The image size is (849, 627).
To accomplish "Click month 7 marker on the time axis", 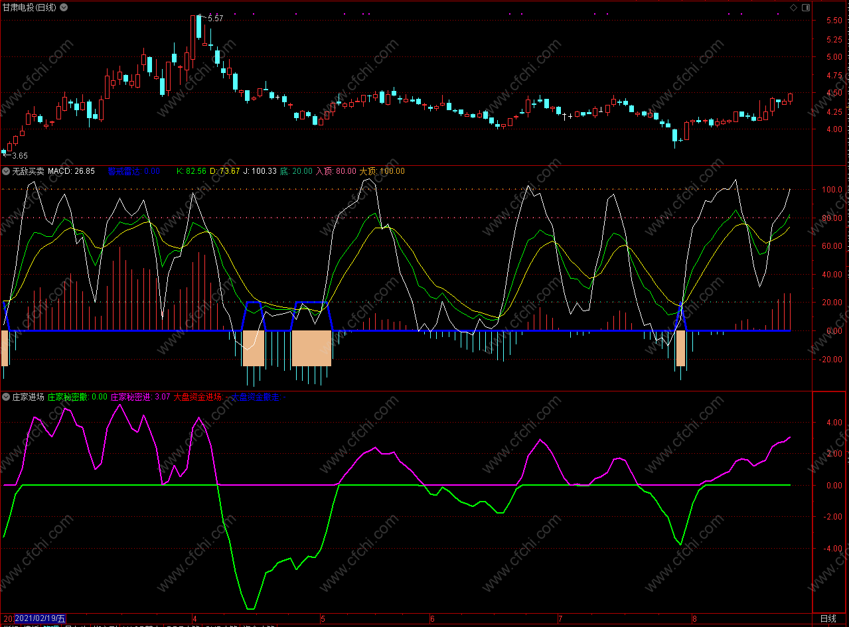I will click(559, 618).
